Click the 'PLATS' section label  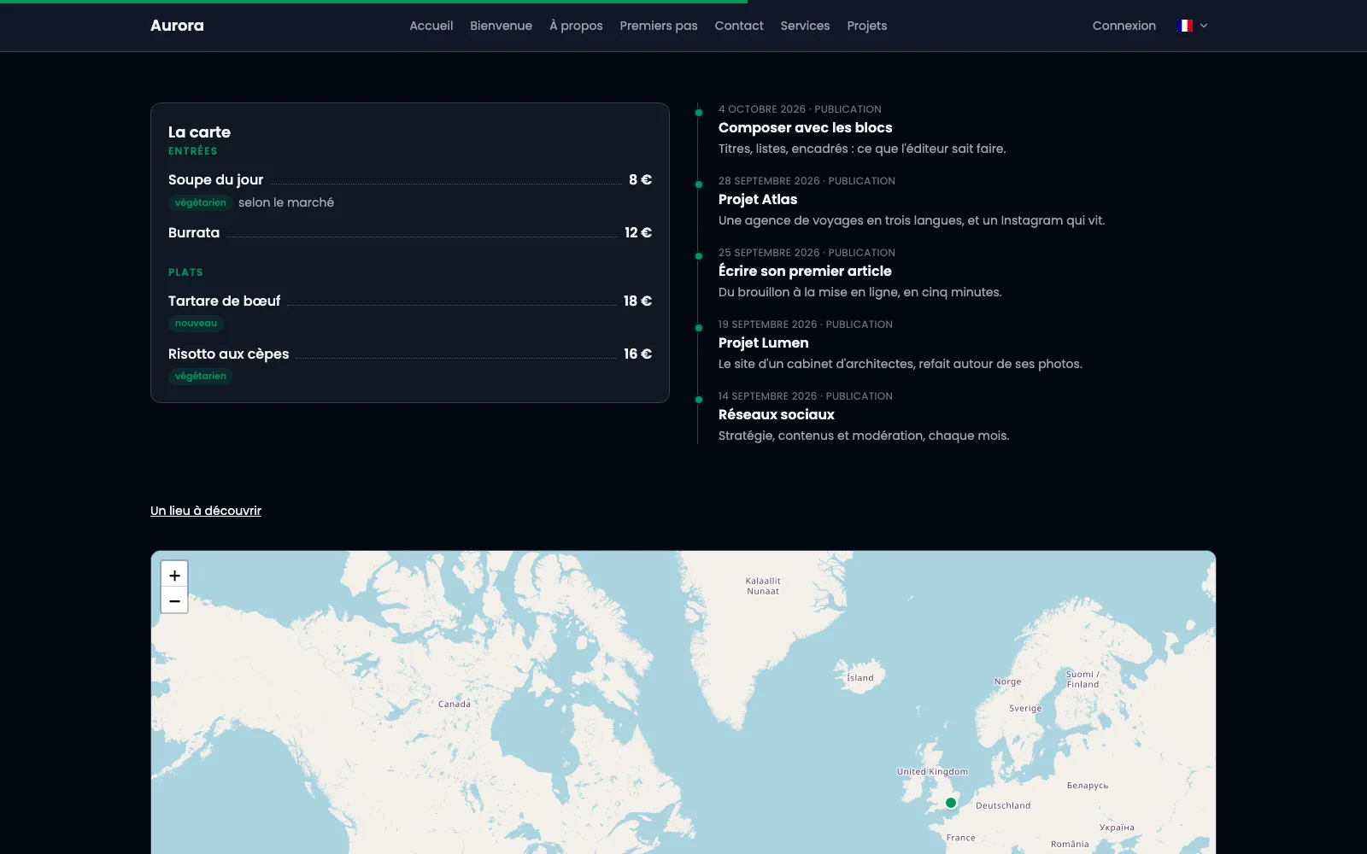pyautogui.click(x=185, y=272)
